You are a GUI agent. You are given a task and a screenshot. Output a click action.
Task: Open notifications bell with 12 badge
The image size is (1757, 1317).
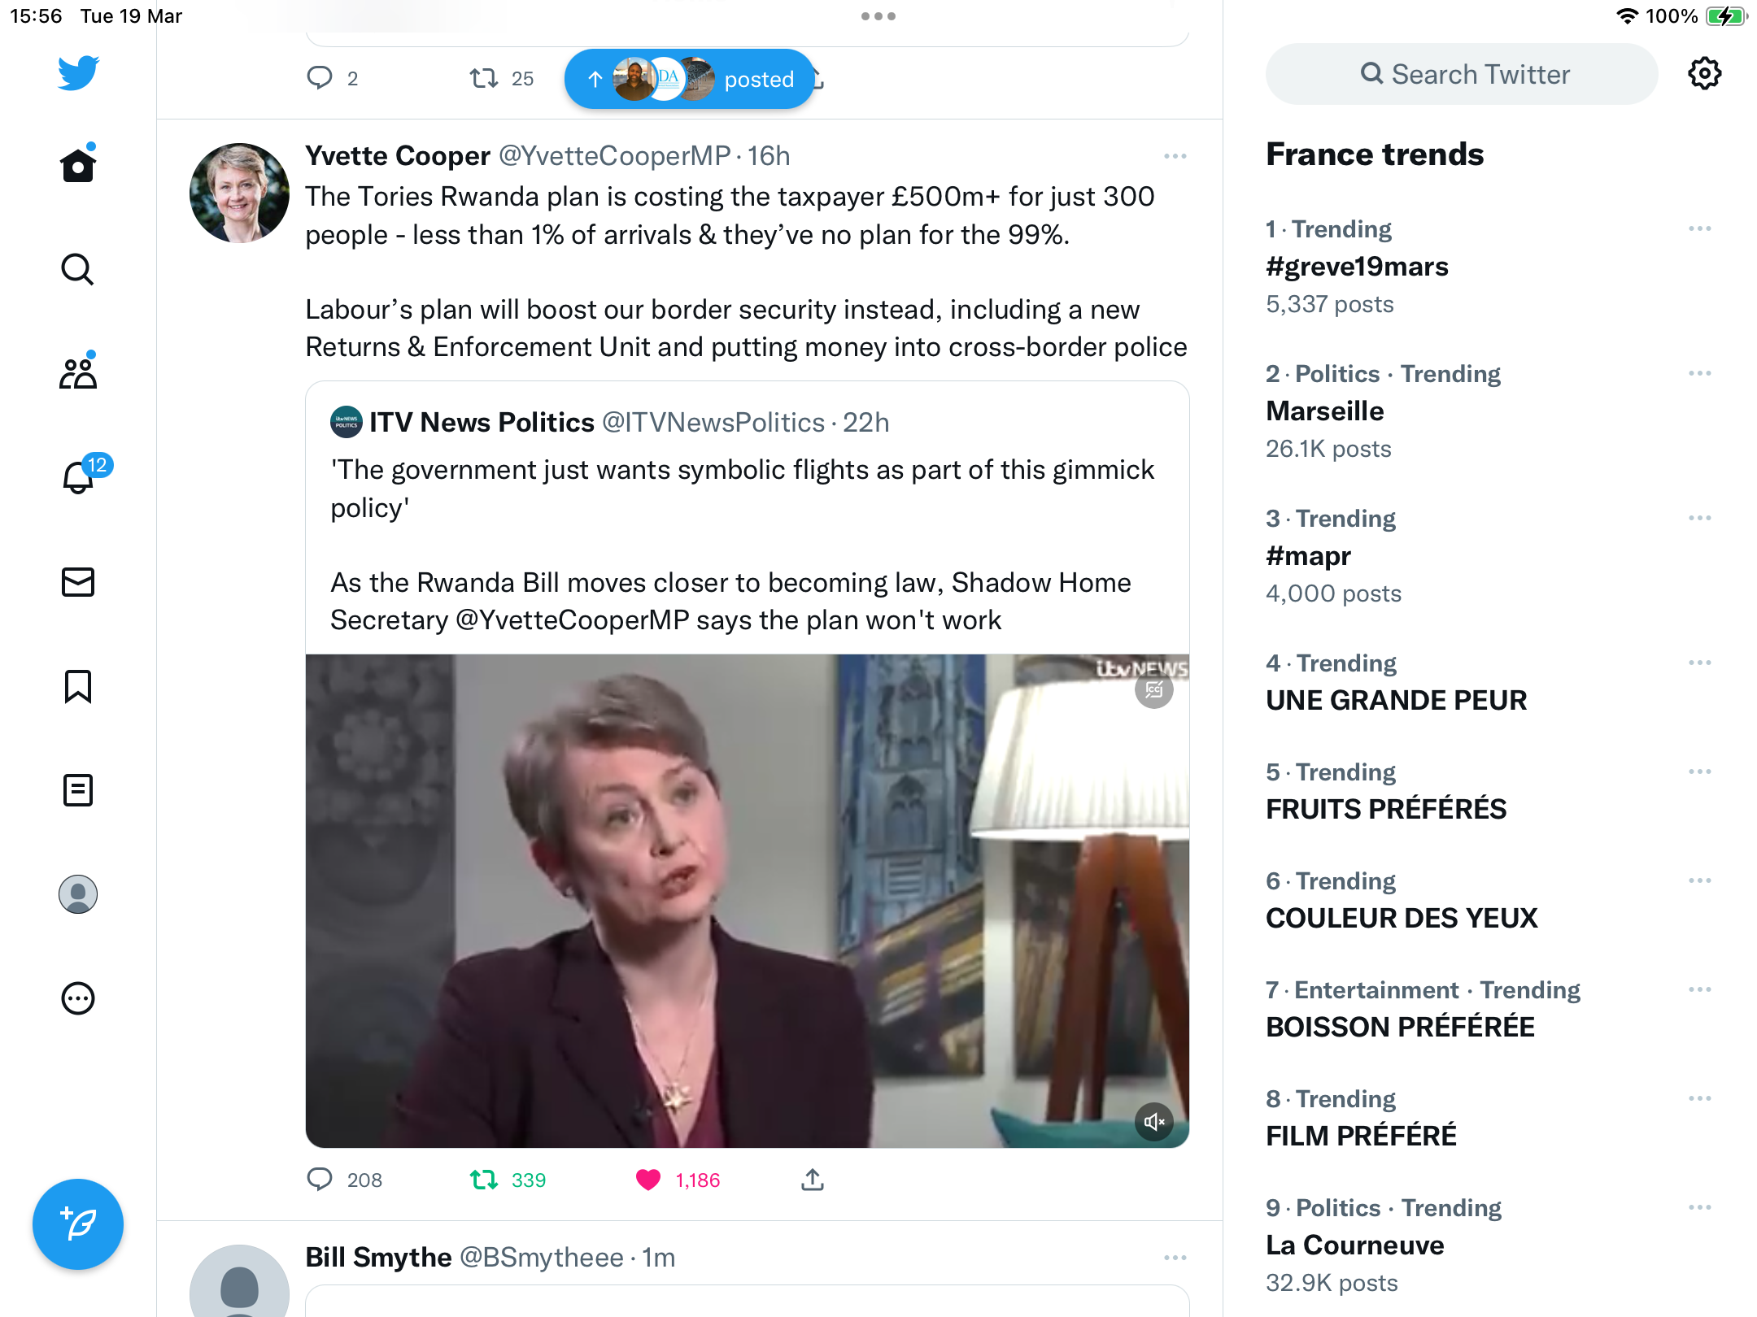[81, 475]
